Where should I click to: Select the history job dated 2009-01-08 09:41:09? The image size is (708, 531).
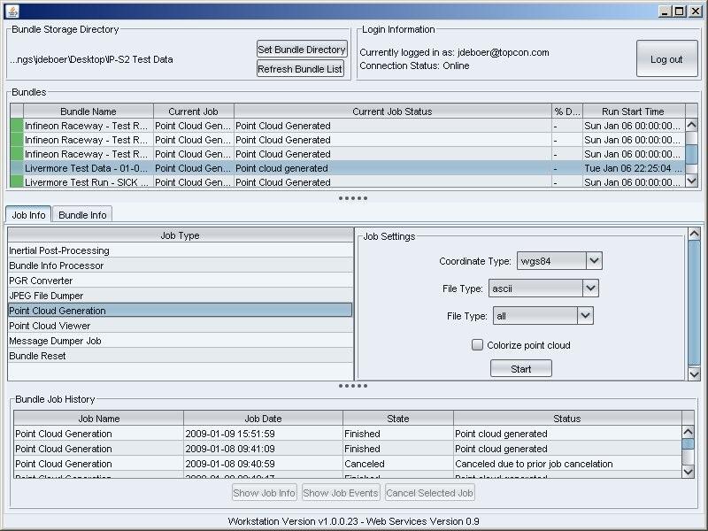pyautogui.click(x=347, y=449)
